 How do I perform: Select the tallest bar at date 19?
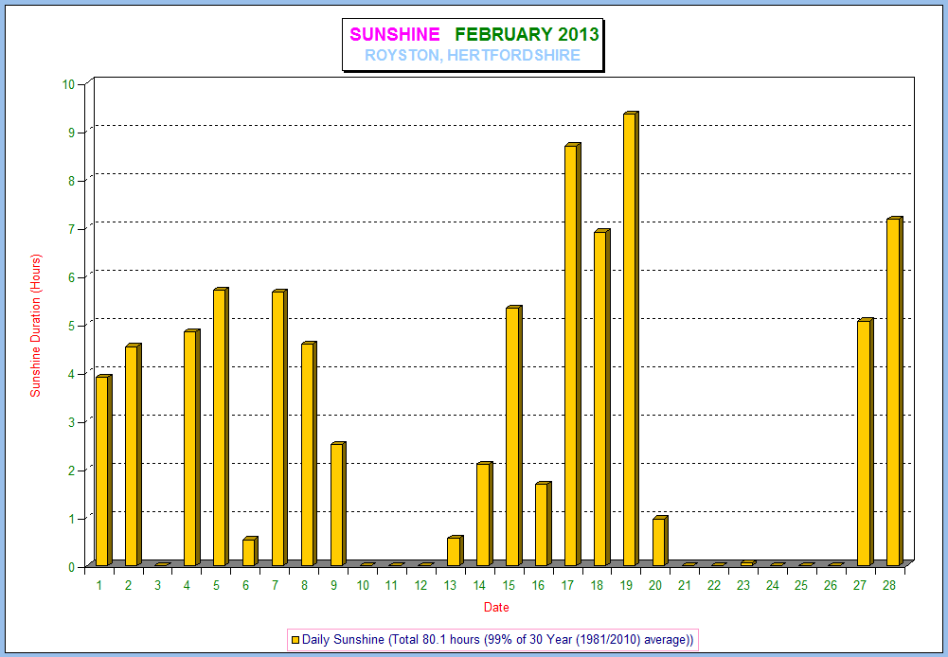click(x=631, y=339)
